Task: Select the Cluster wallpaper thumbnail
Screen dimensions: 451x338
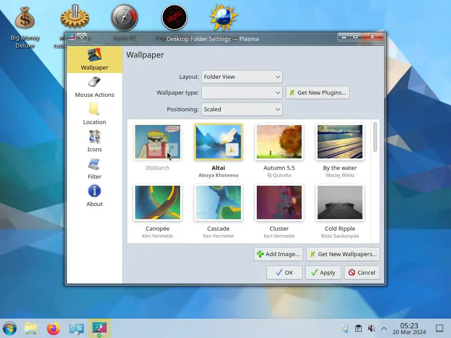Action: point(279,202)
